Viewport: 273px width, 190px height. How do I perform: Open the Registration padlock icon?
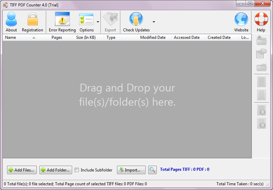tap(33, 19)
